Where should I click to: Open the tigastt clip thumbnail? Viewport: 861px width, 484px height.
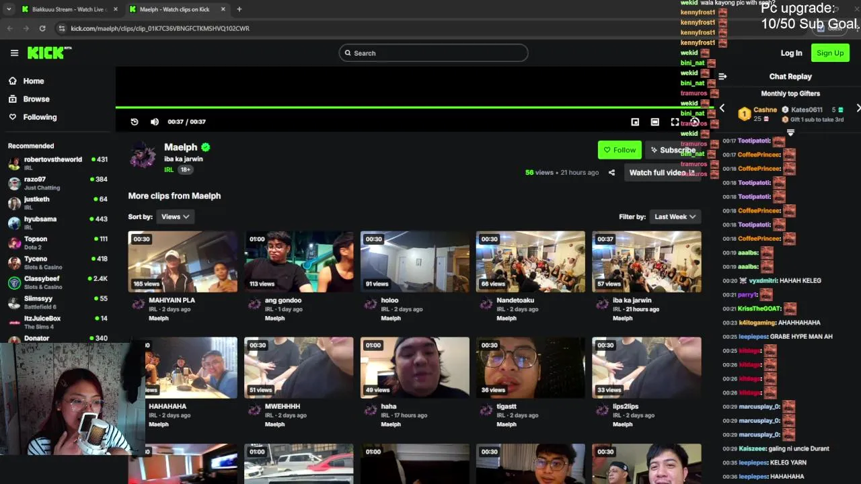pyautogui.click(x=530, y=368)
